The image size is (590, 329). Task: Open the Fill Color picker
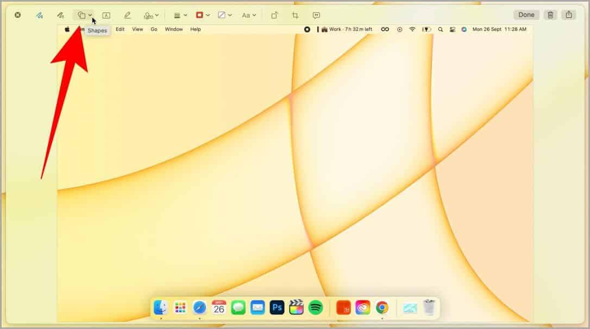(224, 15)
